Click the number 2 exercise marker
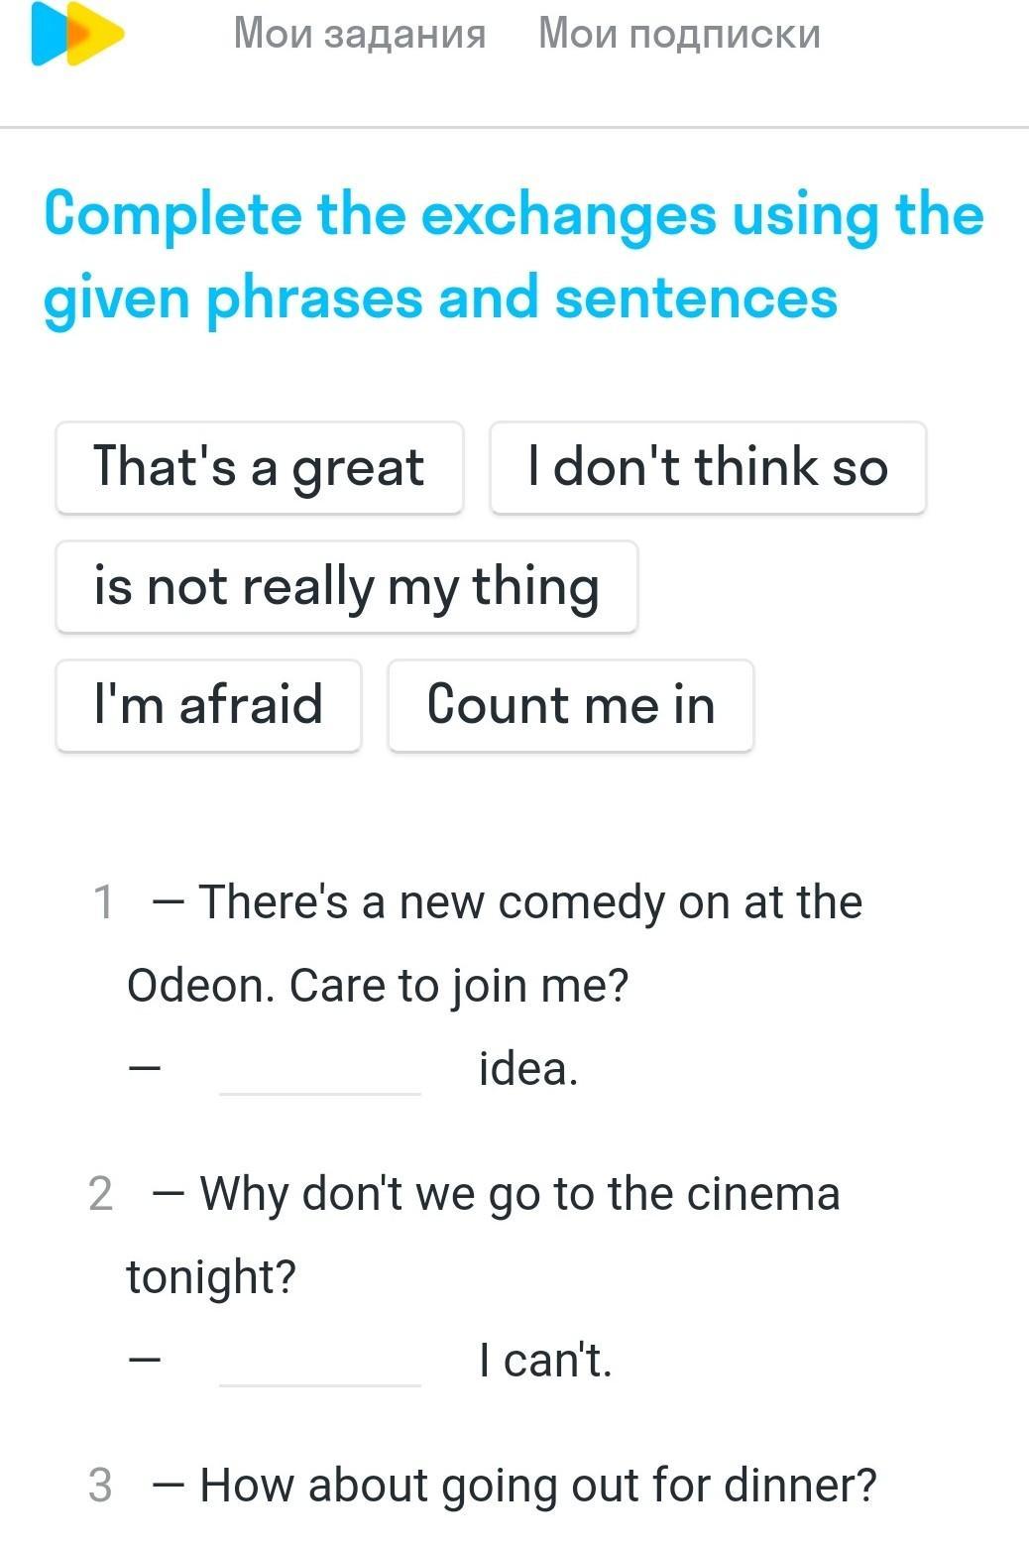The width and height of the screenshot is (1029, 1550). point(100,1193)
